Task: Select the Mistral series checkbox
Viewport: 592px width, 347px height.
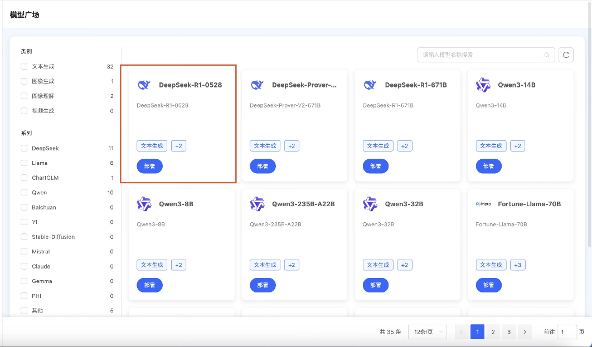Action: [x=24, y=252]
